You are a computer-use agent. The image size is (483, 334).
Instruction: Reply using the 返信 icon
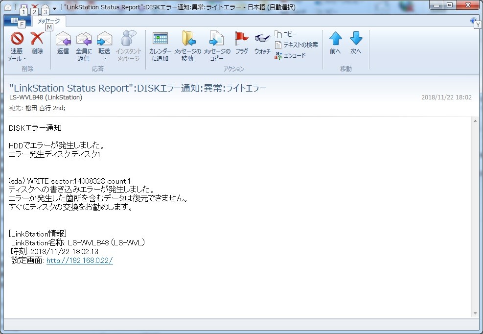click(x=63, y=39)
